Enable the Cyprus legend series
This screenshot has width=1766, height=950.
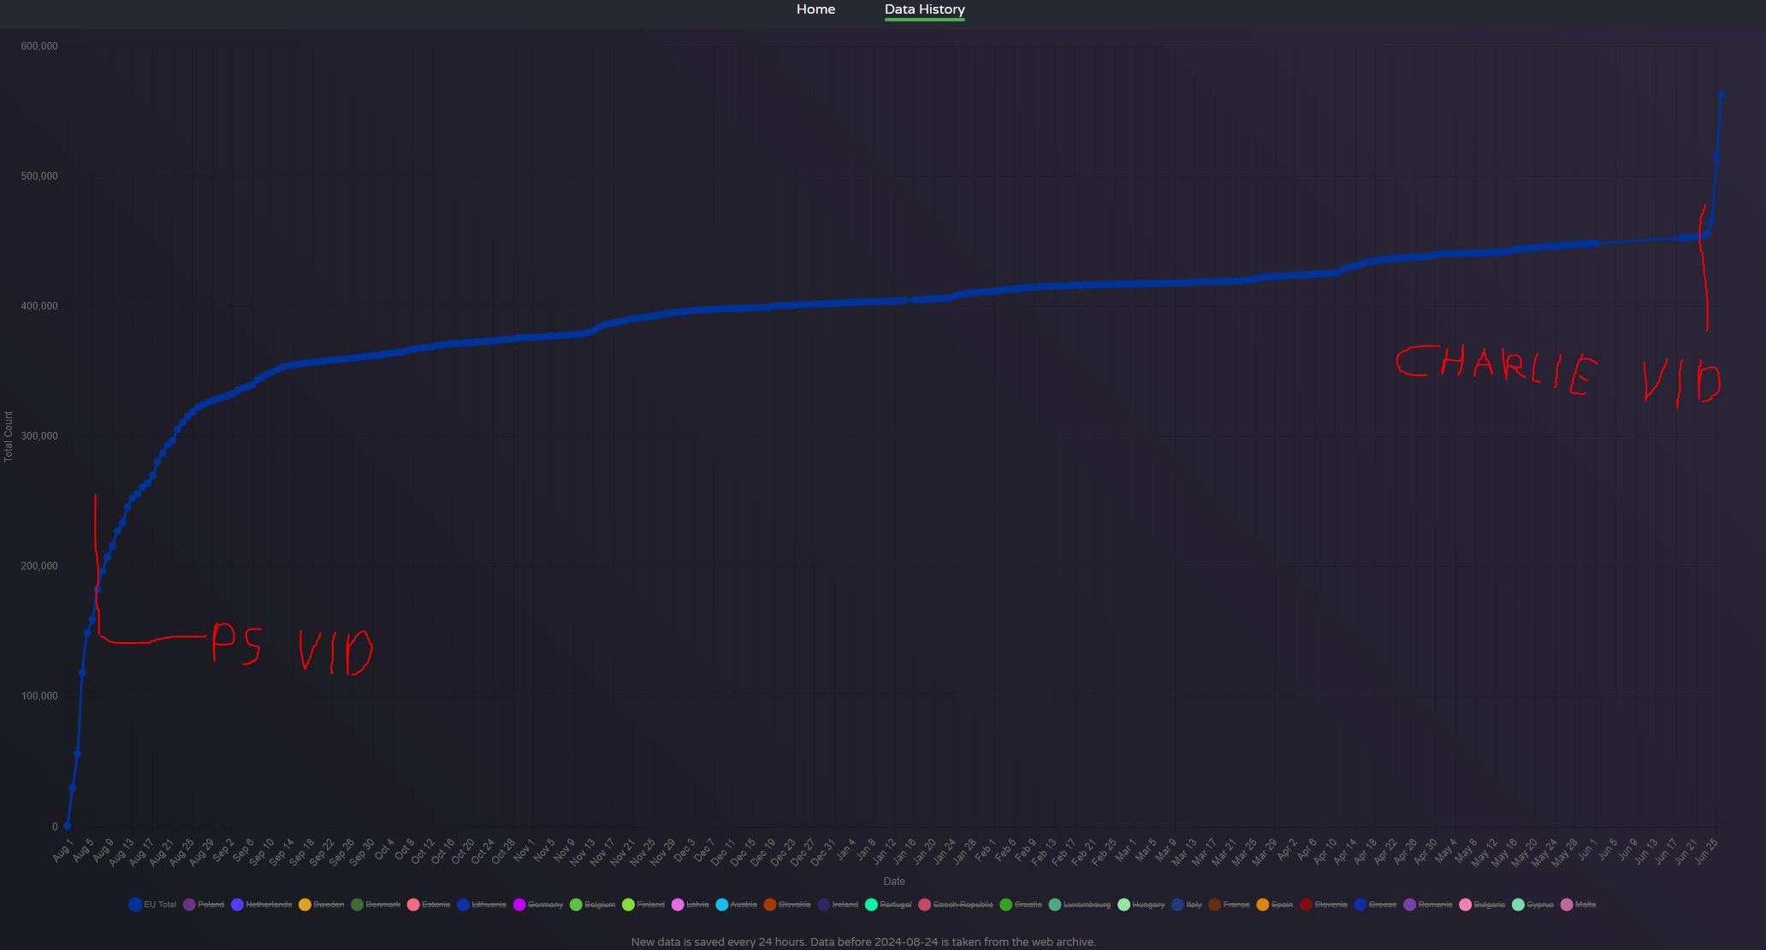pos(1533,905)
